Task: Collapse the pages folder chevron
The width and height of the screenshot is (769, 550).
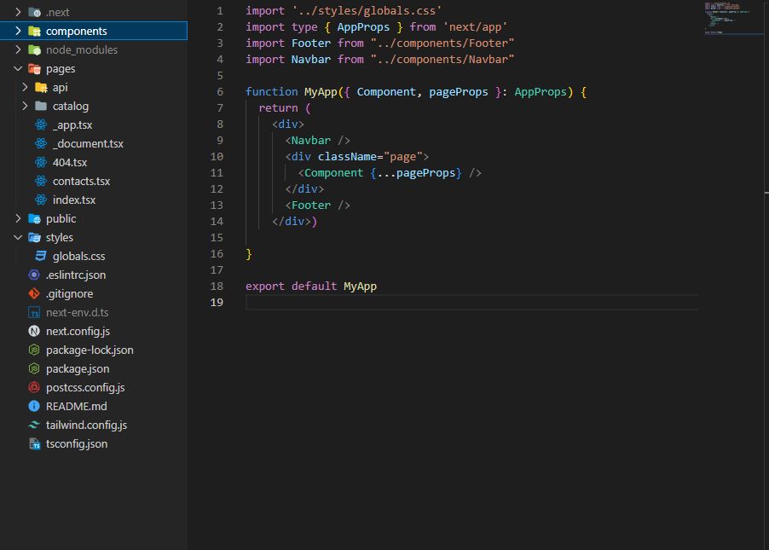Action: tap(18, 68)
